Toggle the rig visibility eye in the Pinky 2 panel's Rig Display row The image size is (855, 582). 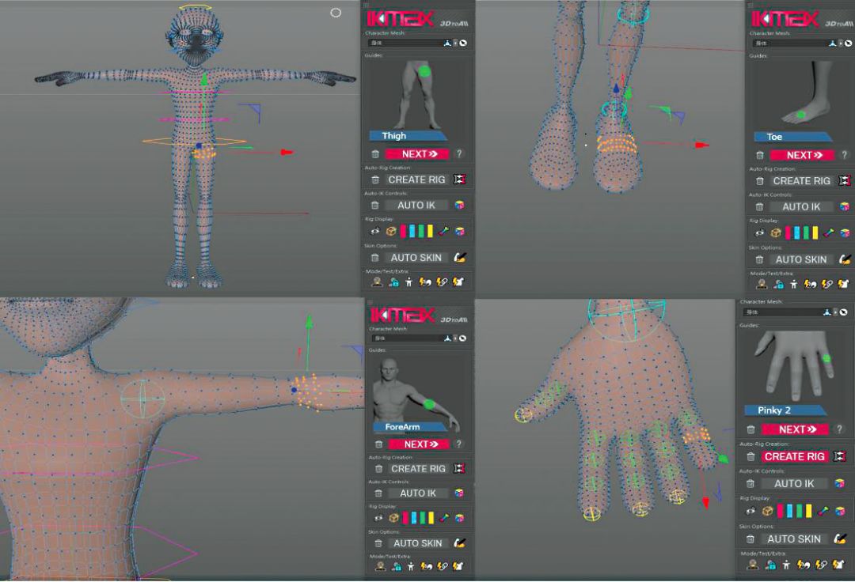[750, 511]
